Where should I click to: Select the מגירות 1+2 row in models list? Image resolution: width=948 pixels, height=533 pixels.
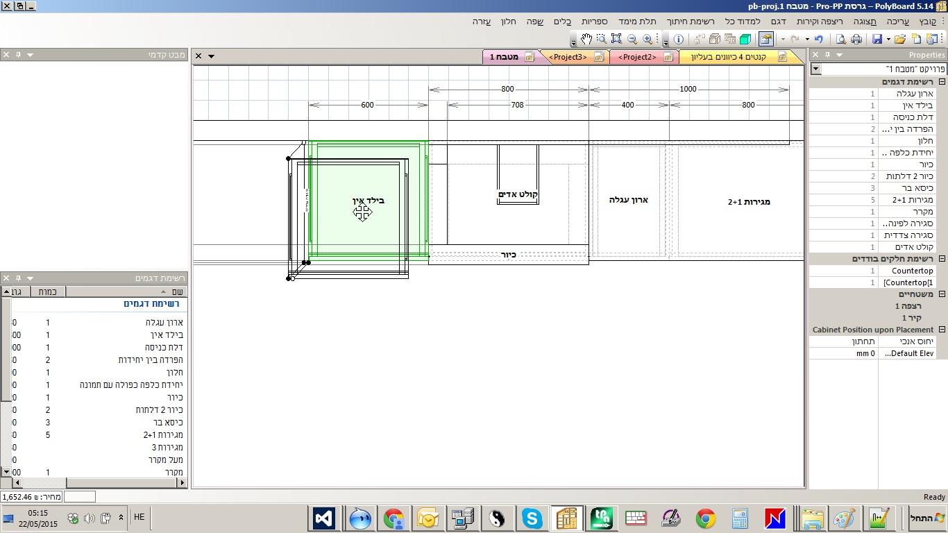(99, 435)
